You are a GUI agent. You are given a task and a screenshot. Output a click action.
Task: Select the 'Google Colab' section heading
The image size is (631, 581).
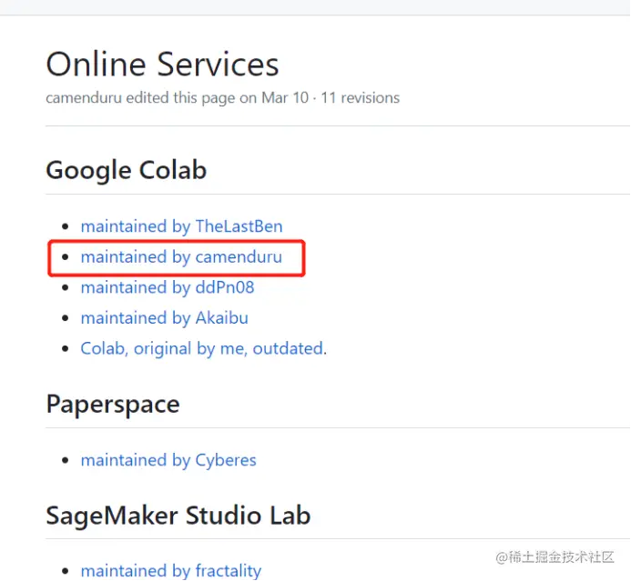click(x=126, y=170)
